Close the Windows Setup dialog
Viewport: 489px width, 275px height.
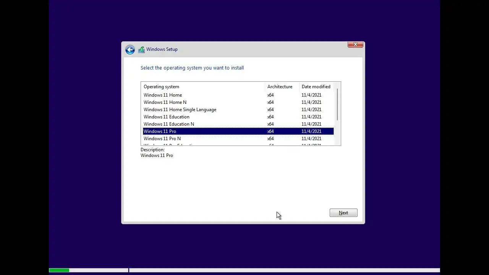[x=355, y=45]
